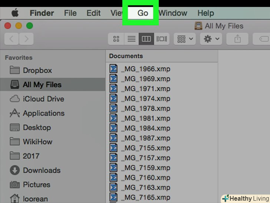Click the iCloud Drive cloud icon

click(x=14, y=99)
